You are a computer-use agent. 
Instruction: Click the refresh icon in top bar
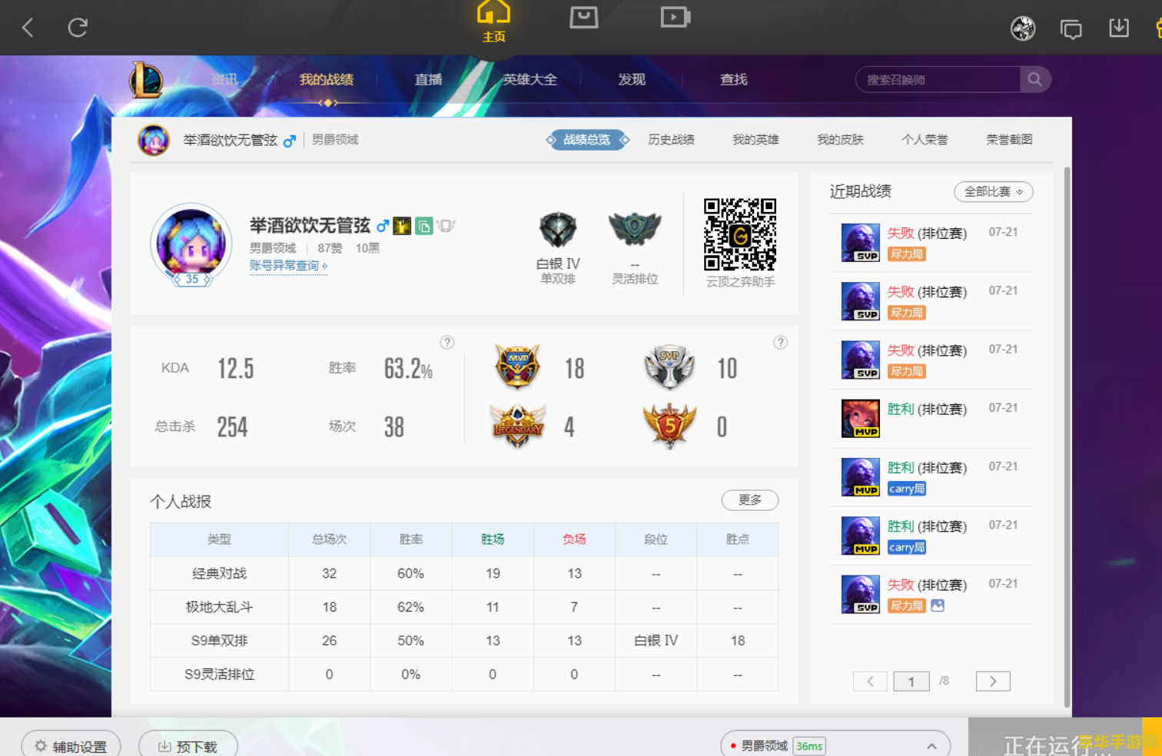click(78, 28)
